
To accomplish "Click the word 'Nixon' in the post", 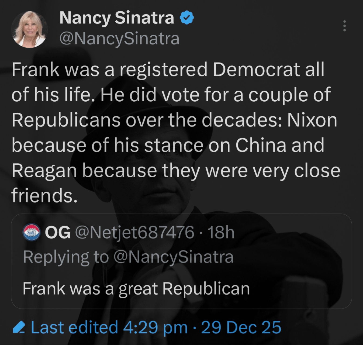I will pyautogui.click(x=312, y=120).
